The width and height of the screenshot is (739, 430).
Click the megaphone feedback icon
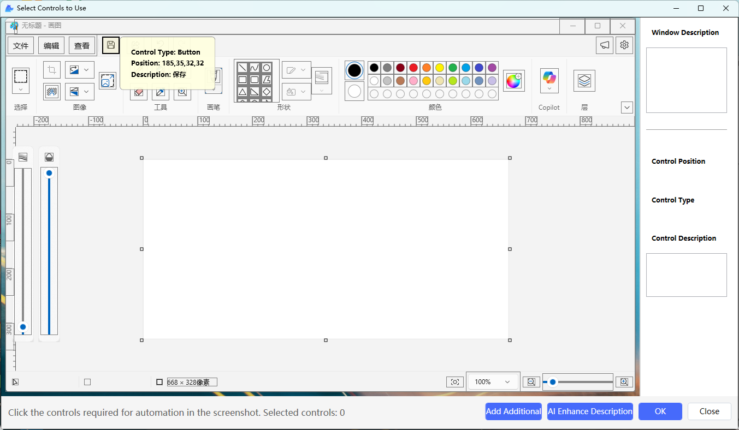tap(605, 45)
